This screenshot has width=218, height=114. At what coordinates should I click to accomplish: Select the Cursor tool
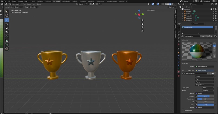[x=7, y=15]
